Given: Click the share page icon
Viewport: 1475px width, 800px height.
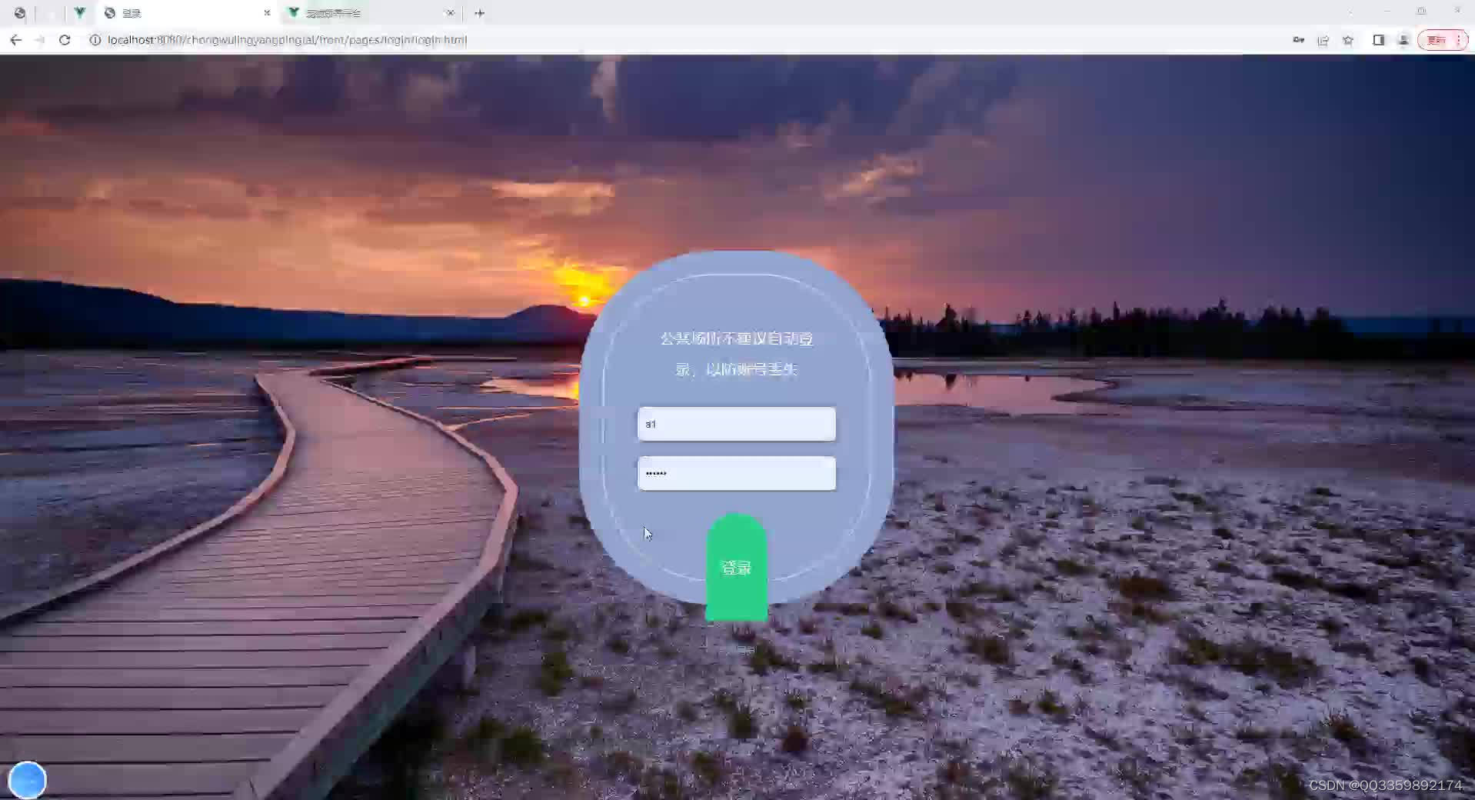Looking at the screenshot, I should click(x=1323, y=40).
